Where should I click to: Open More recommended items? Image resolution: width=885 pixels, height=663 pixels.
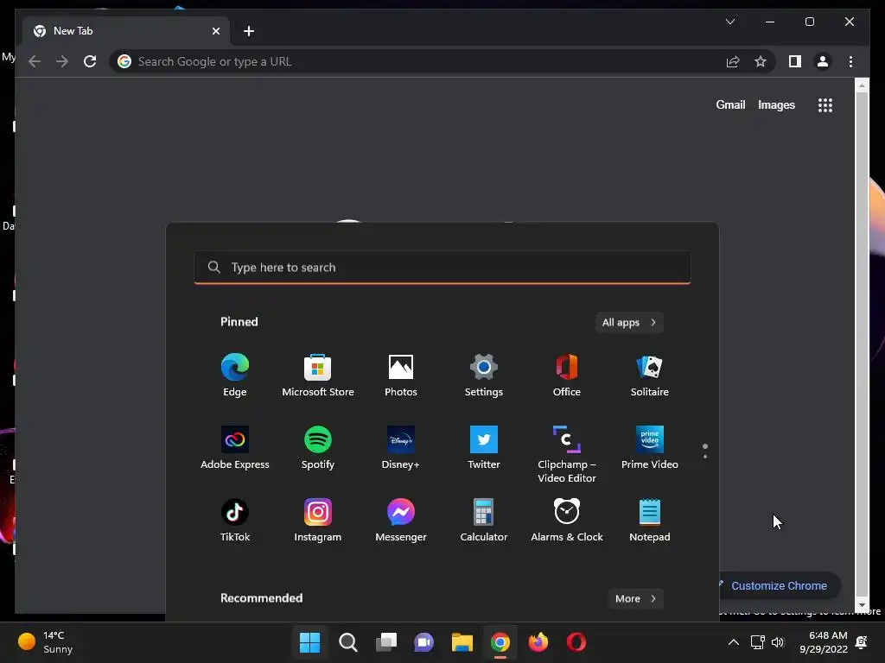click(635, 599)
